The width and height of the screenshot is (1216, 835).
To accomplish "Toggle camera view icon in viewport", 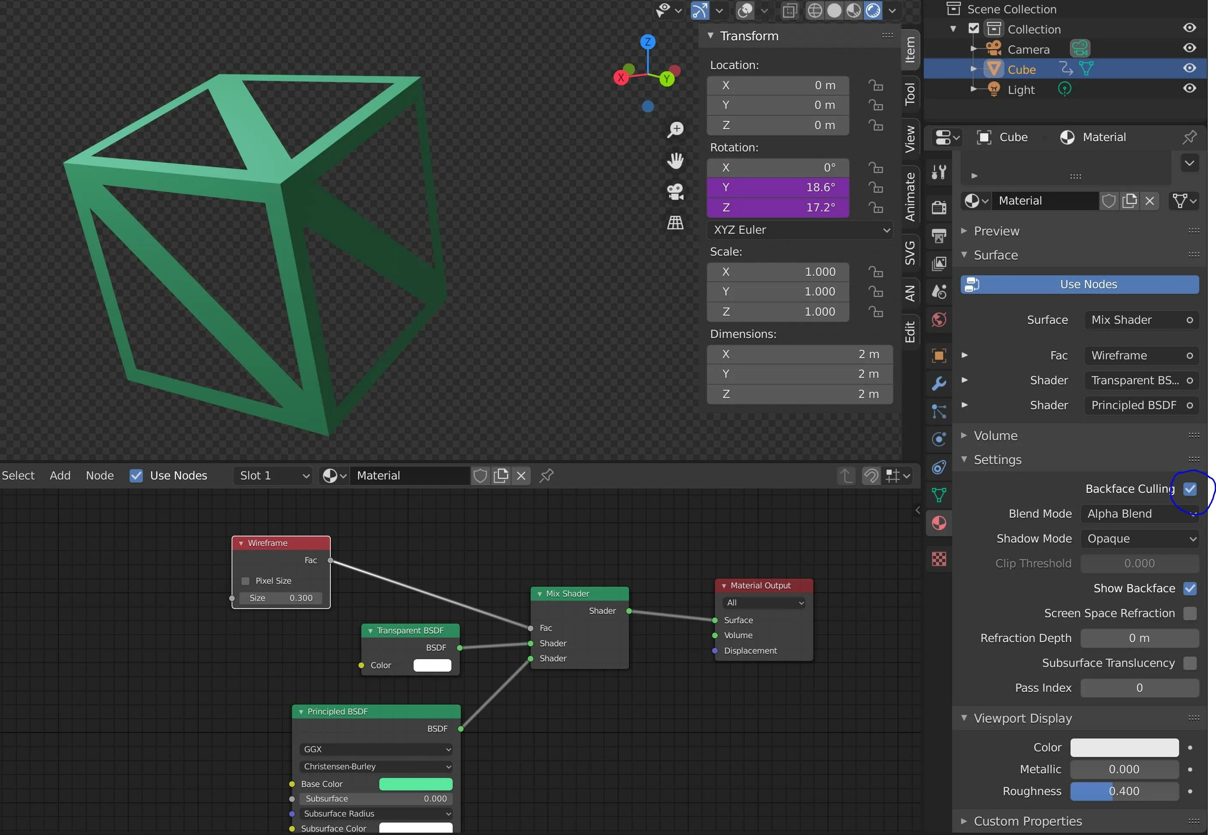I will 675,191.
